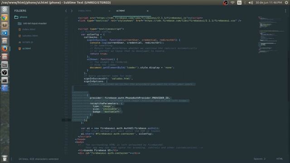Viewport: 290px width, 163px height.
Task: Click the 'recaptchaParameters' code line
Action: (106, 104)
